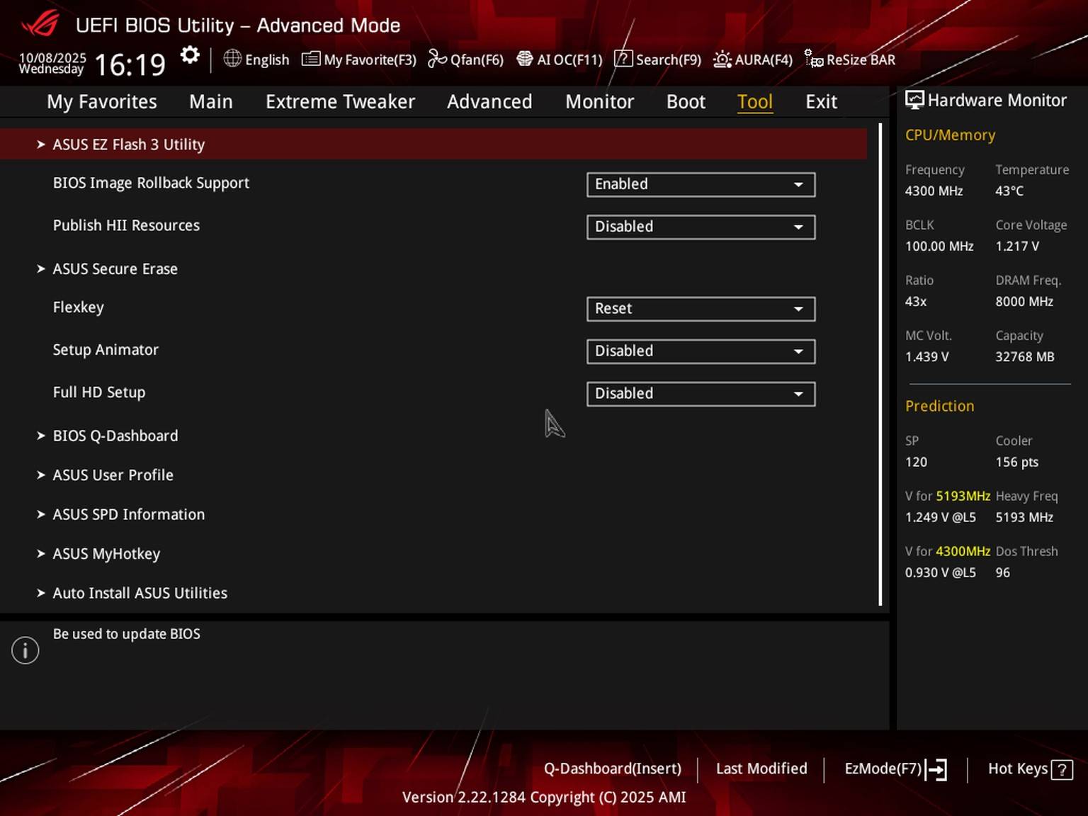Launch AI OC(F11) from top toolbar
1088x816 pixels.
524,59
